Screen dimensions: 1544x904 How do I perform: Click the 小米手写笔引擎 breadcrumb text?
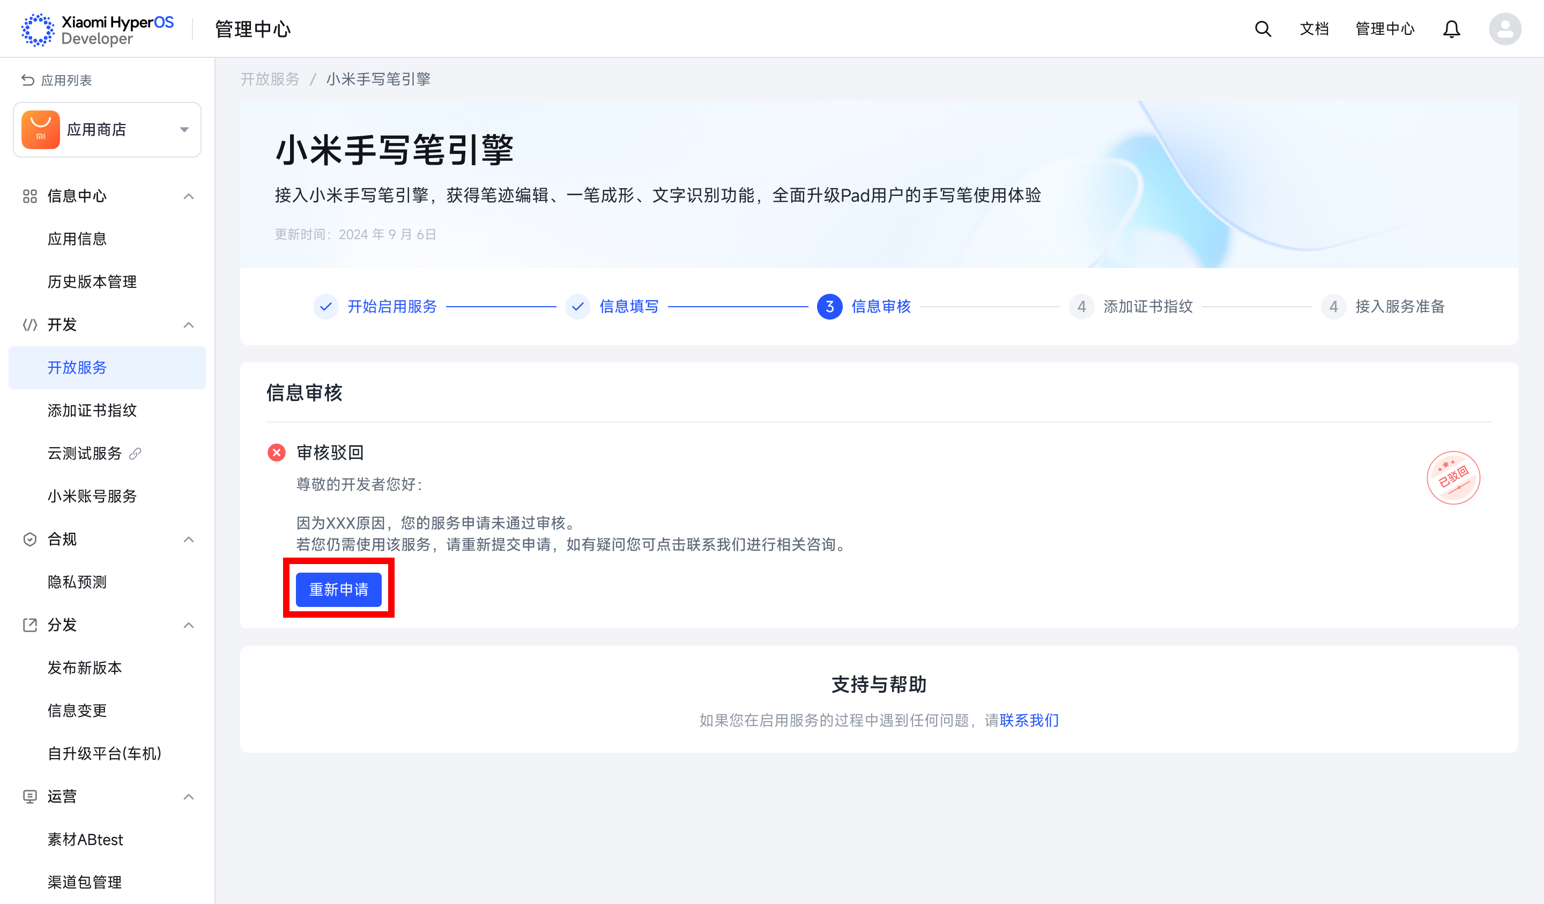[378, 79]
